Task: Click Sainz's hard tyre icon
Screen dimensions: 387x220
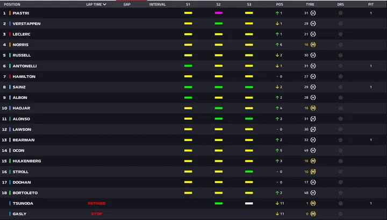Action: coord(313,87)
